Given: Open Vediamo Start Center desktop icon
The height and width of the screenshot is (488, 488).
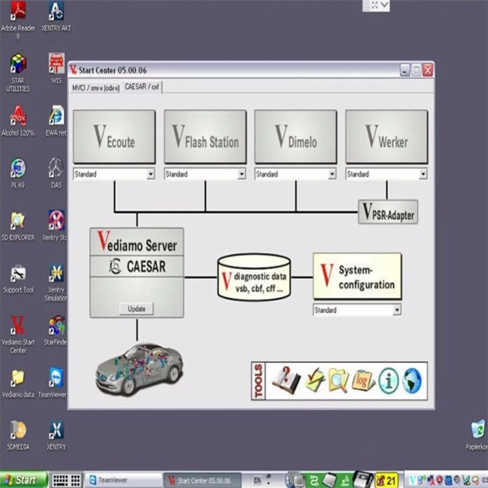Looking at the screenshot, I should click(18, 335).
